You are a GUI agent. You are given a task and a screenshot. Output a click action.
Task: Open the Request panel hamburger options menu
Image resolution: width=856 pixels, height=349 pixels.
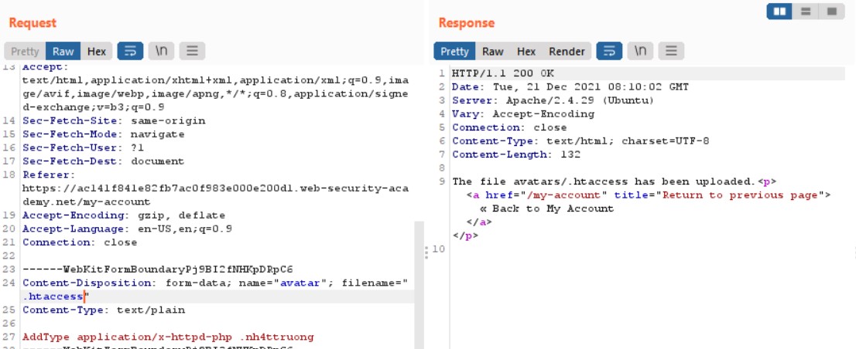(x=192, y=52)
